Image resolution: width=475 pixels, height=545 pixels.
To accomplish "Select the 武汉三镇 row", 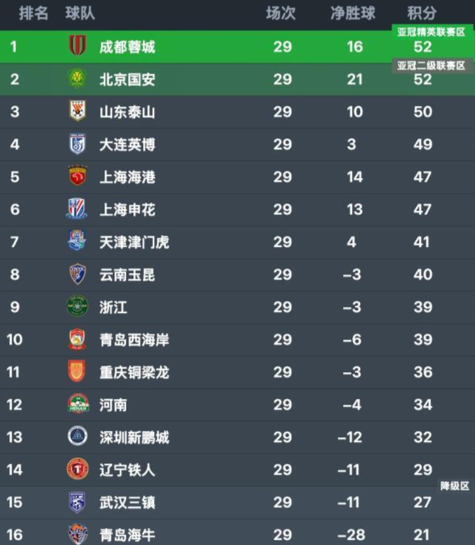I will 237,503.
